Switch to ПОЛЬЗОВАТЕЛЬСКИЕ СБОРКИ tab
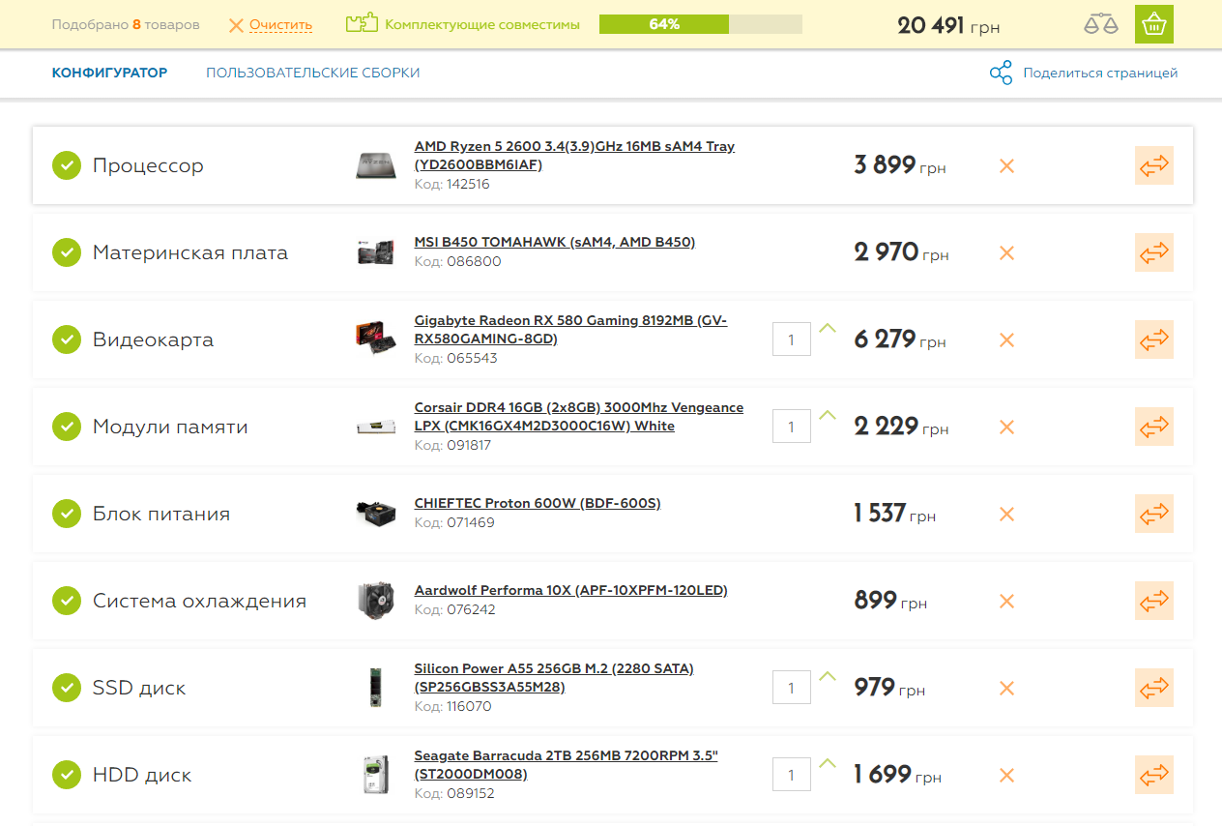 (x=313, y=73)
